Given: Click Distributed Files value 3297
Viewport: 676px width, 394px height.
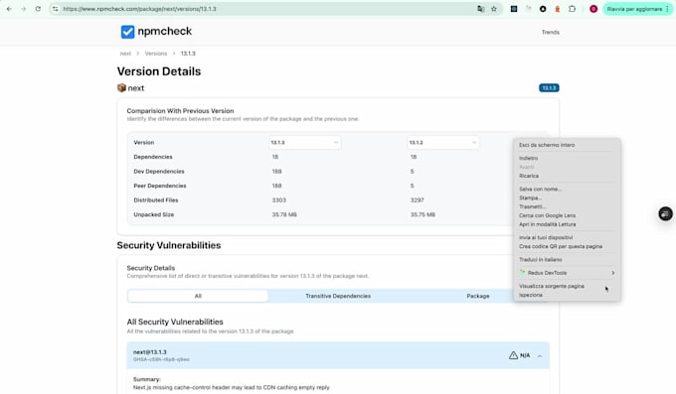Looking at the screenshot, I should [417, 200].
